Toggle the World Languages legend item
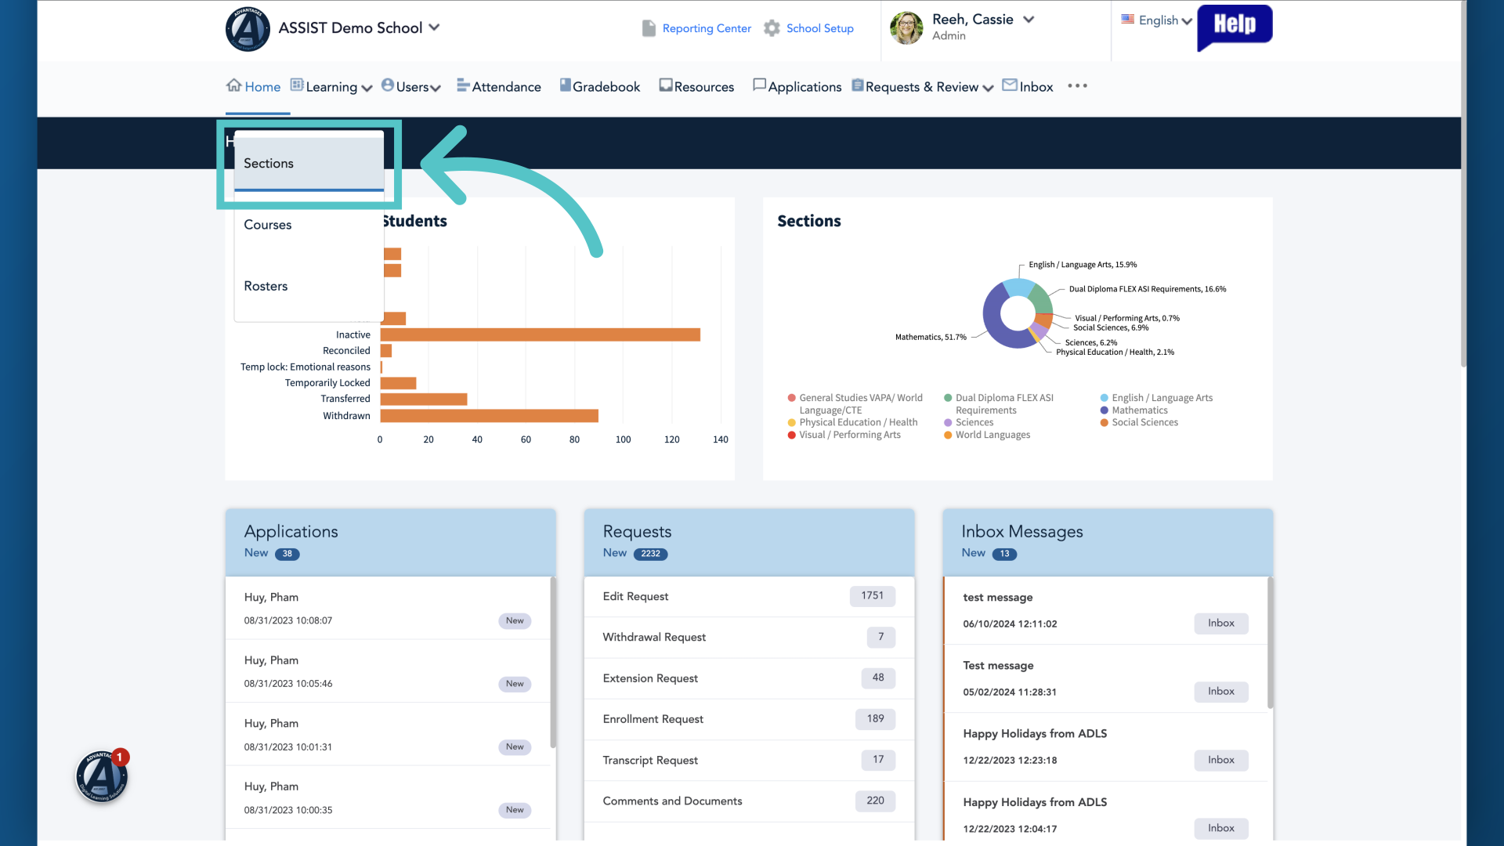The height and width of the screenshot is (846, 1504). point(987,435)
